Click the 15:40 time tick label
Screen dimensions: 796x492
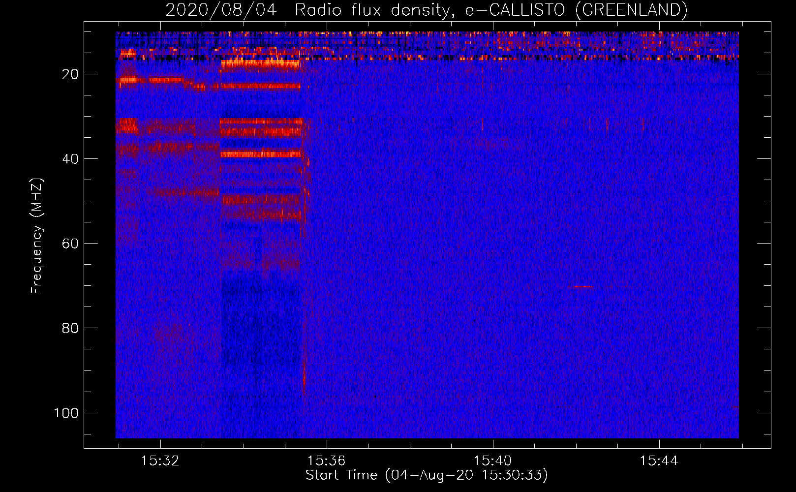click(492, 461)
